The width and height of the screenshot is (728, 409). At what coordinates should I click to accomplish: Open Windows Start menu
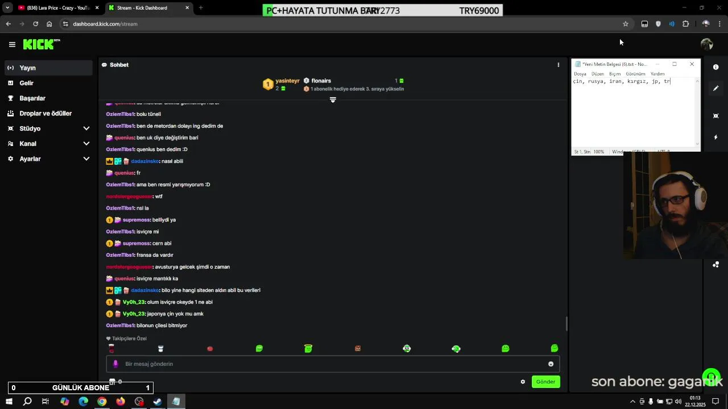point(9,402)
